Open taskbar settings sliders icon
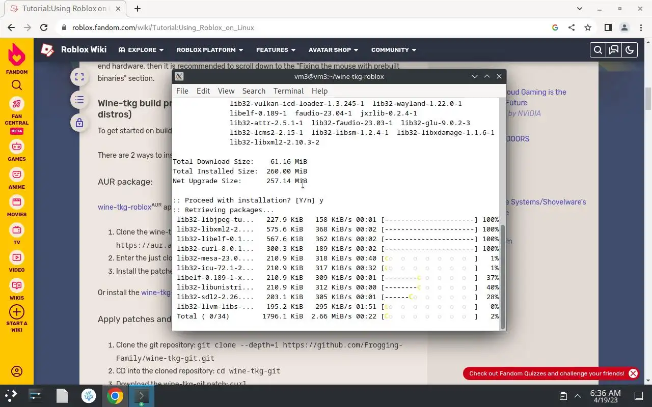Viewport: 652px width, 407px height. coord(36,396)
